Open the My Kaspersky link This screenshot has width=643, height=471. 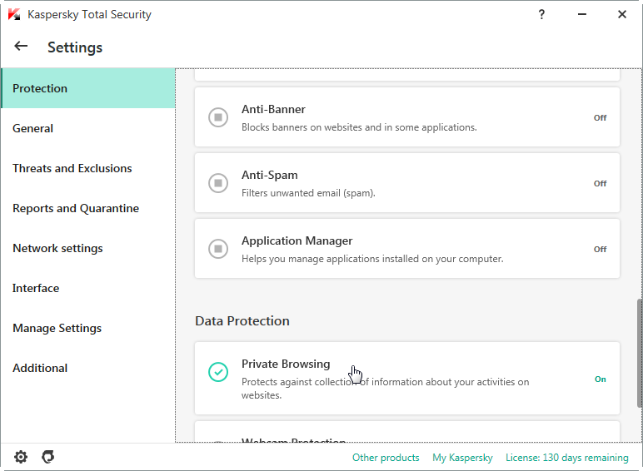(x=462, y=458)
